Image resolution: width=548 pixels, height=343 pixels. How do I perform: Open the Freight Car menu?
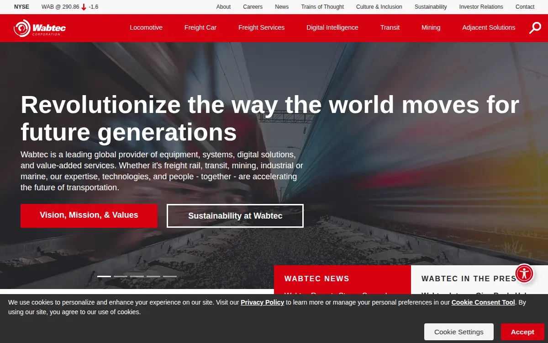coord(200,27)
